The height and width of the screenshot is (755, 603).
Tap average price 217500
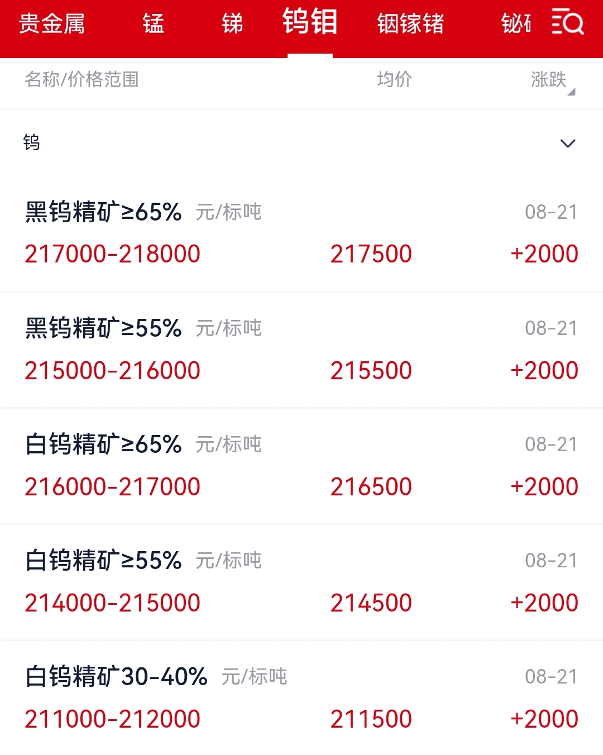[371, 254]
